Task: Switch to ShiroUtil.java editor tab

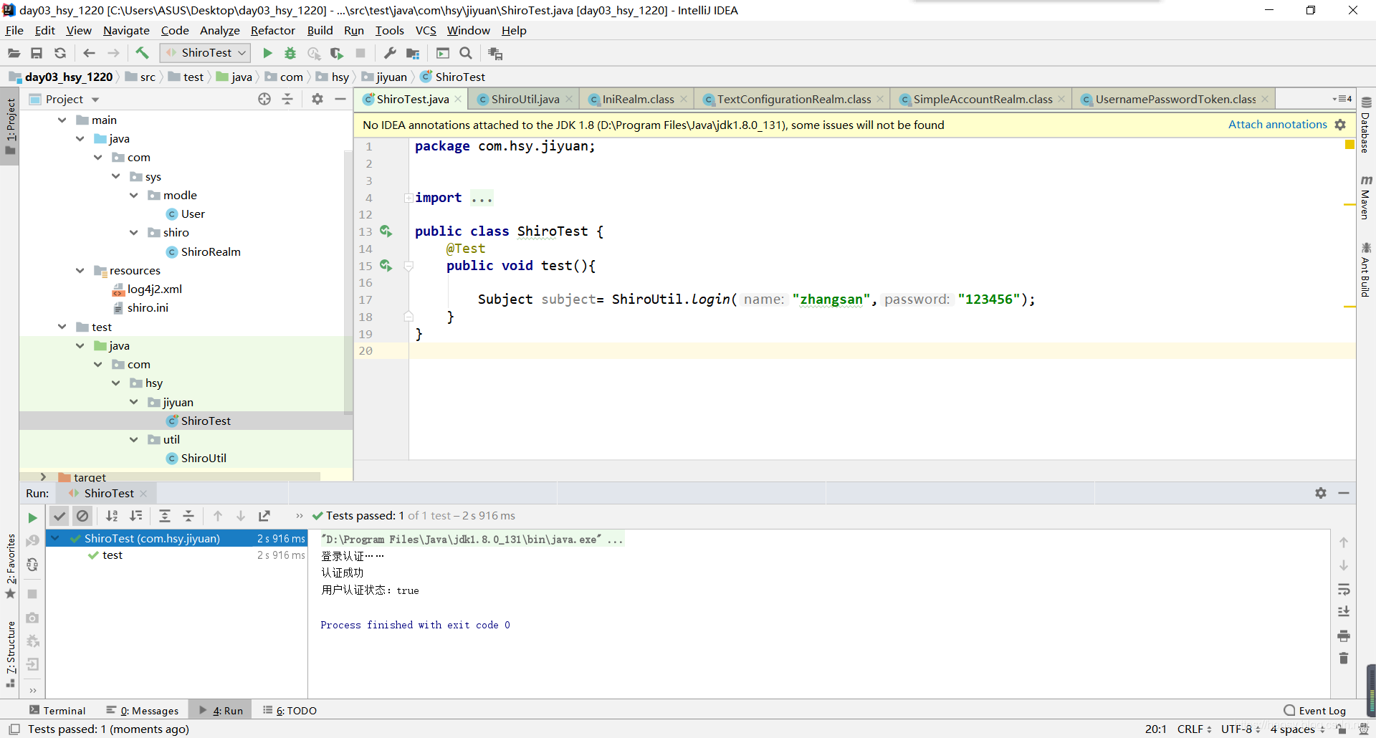Action: pyautogui.click(x=525, y=99)
